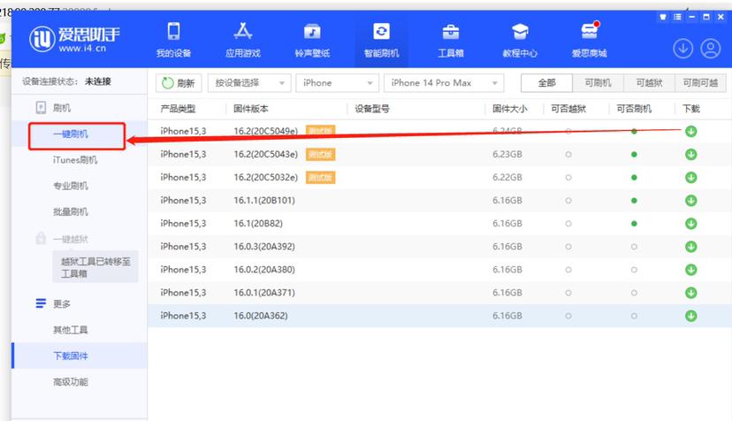
Task: Click the 6.23GB size cell
Action: coord(507,154)
